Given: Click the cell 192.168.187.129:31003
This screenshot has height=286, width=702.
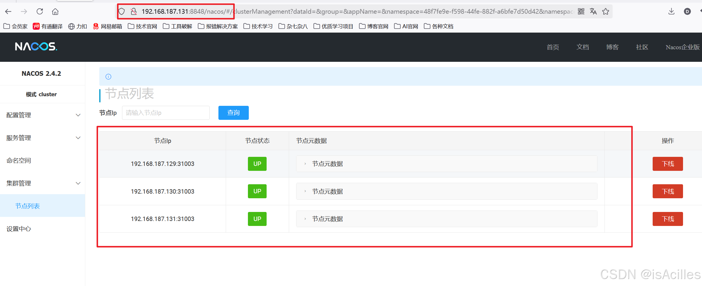Looking at the screenshot, I should 163,164.
